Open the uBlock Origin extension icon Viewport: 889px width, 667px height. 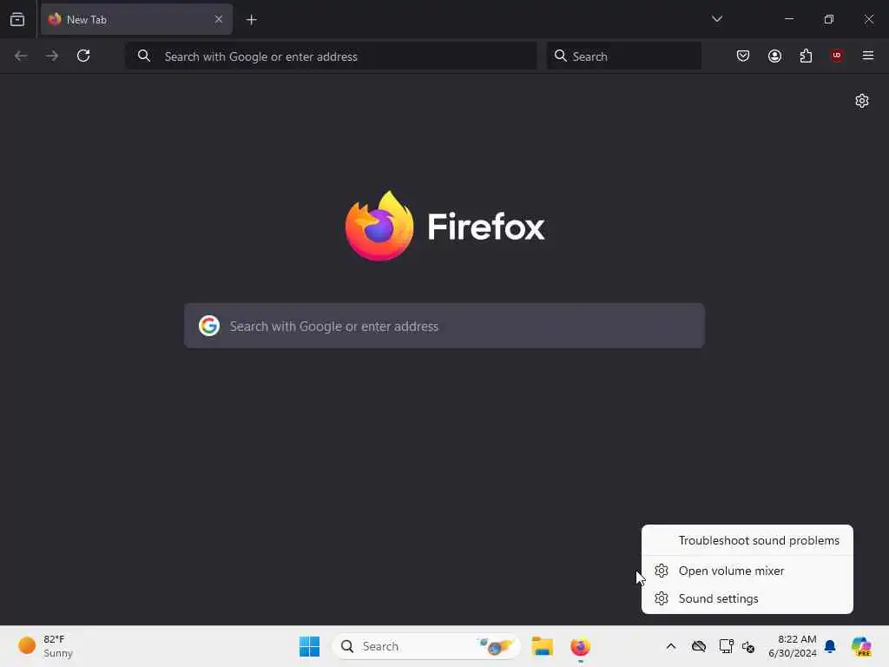pyautogui.click(x=837, y=56)
